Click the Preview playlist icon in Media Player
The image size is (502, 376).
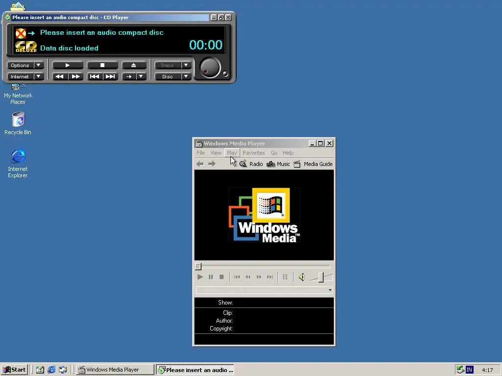coord(285,277)
